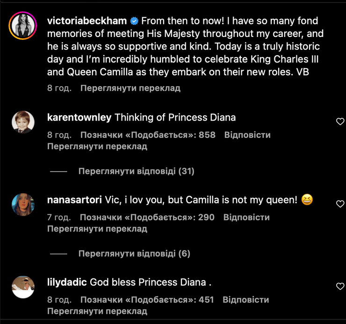
Task: View the 290 likes on nanasartori's comment
Action: tap(147, 217)
